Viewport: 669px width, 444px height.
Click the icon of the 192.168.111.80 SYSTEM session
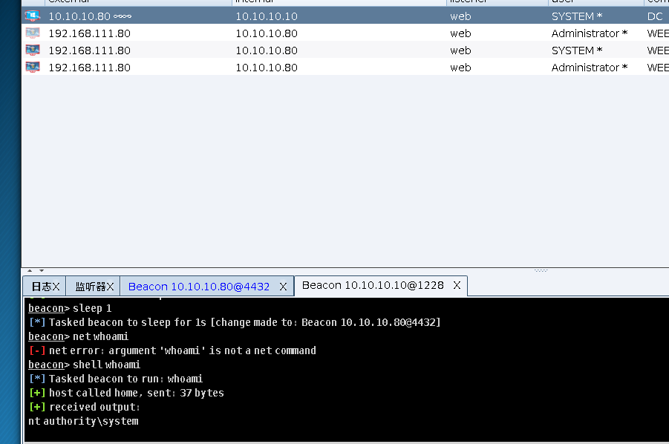click(33, 50)
